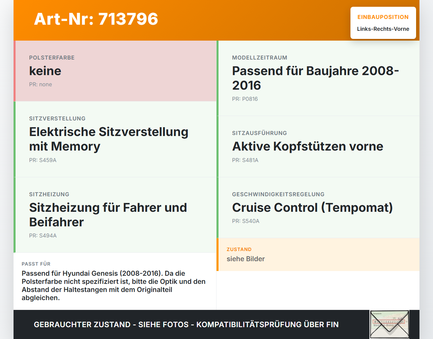Viewport: 433px width, 339px height.
Task: Click the vehicle registration thumbnail image
Action: 389,324
